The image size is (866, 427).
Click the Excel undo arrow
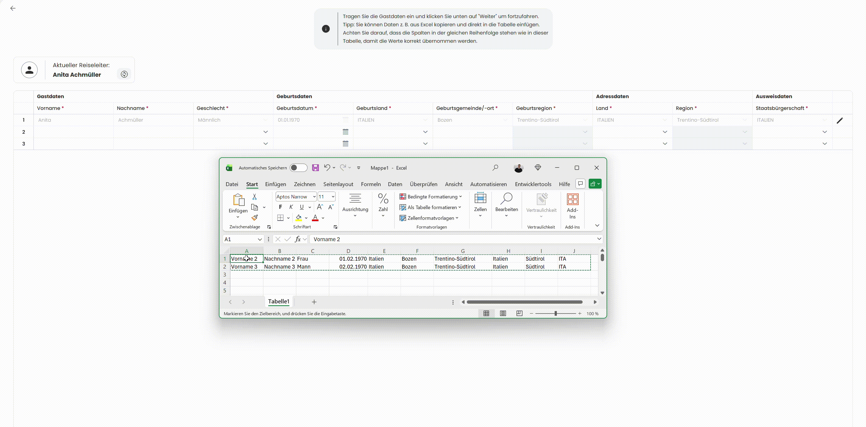coord(327,167)
